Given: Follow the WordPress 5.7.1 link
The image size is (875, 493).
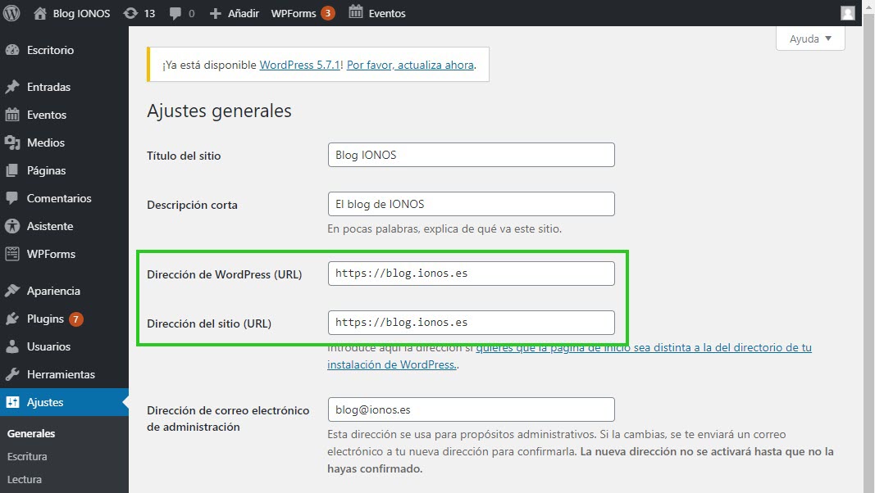Looking at the screenshot, I should (x=299, y=65).
